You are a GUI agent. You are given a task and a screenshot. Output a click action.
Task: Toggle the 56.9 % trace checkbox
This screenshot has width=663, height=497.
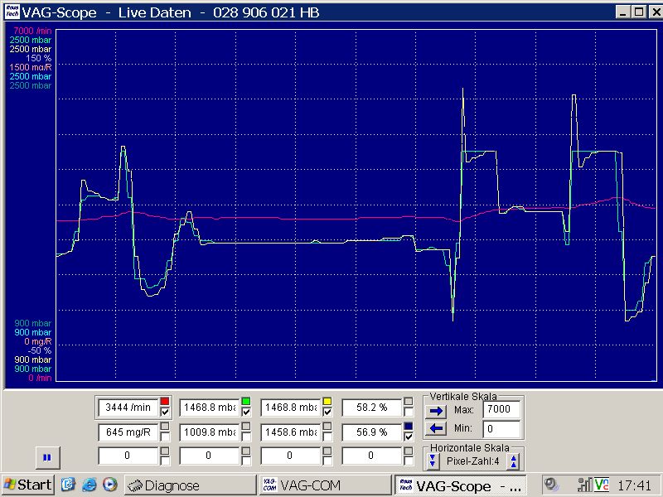click(x=409, y=437)
